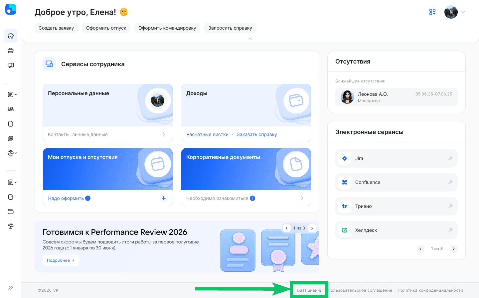Click Подробнее on Performance Review banner
479x298 pixels.
click(x=61, y=260)
